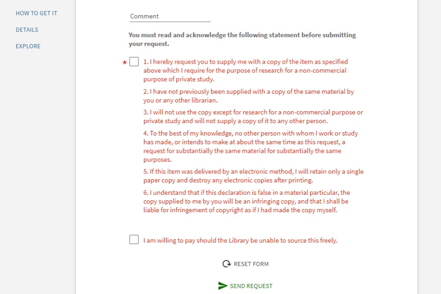
Task: Click statement 3 about non-commercial use
Action: coord(253,117)
